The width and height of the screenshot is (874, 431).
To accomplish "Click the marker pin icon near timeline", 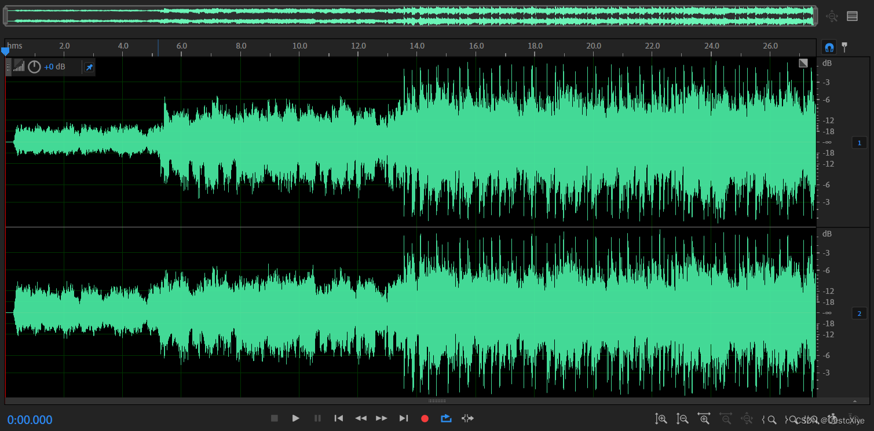I will (x=844, y=46).
